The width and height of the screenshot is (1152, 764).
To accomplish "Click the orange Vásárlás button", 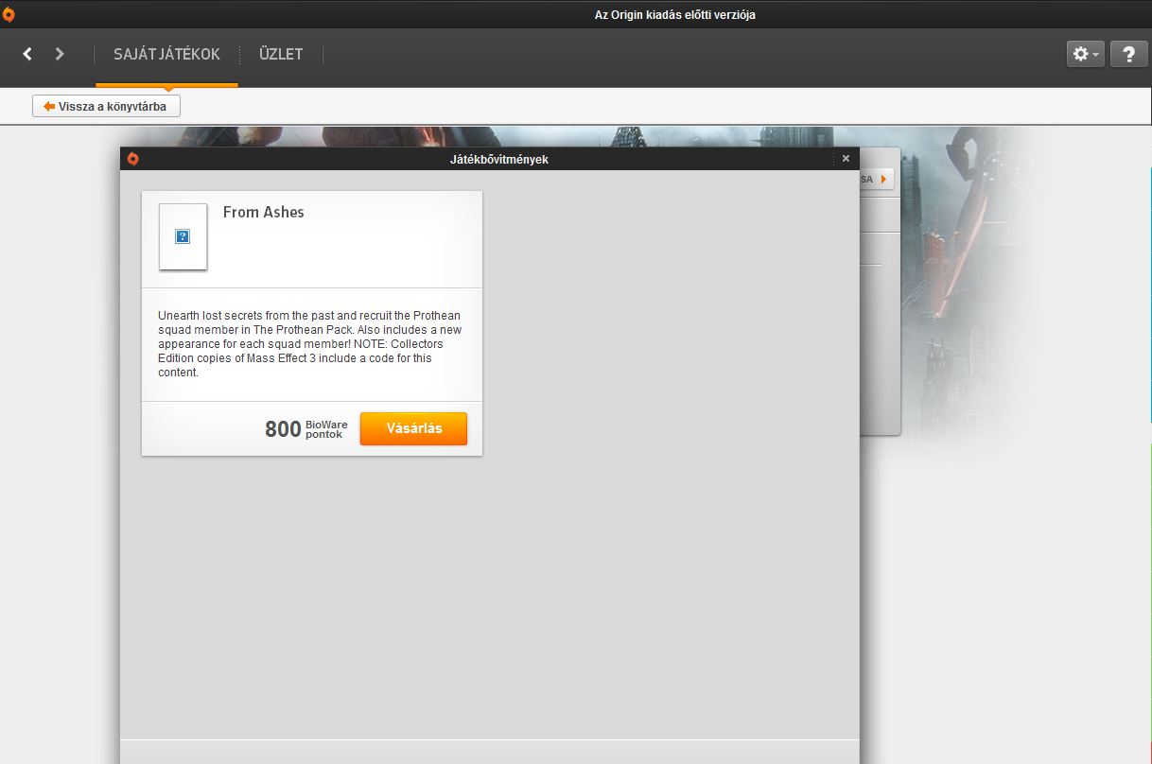I will click(x=413, y=428).
